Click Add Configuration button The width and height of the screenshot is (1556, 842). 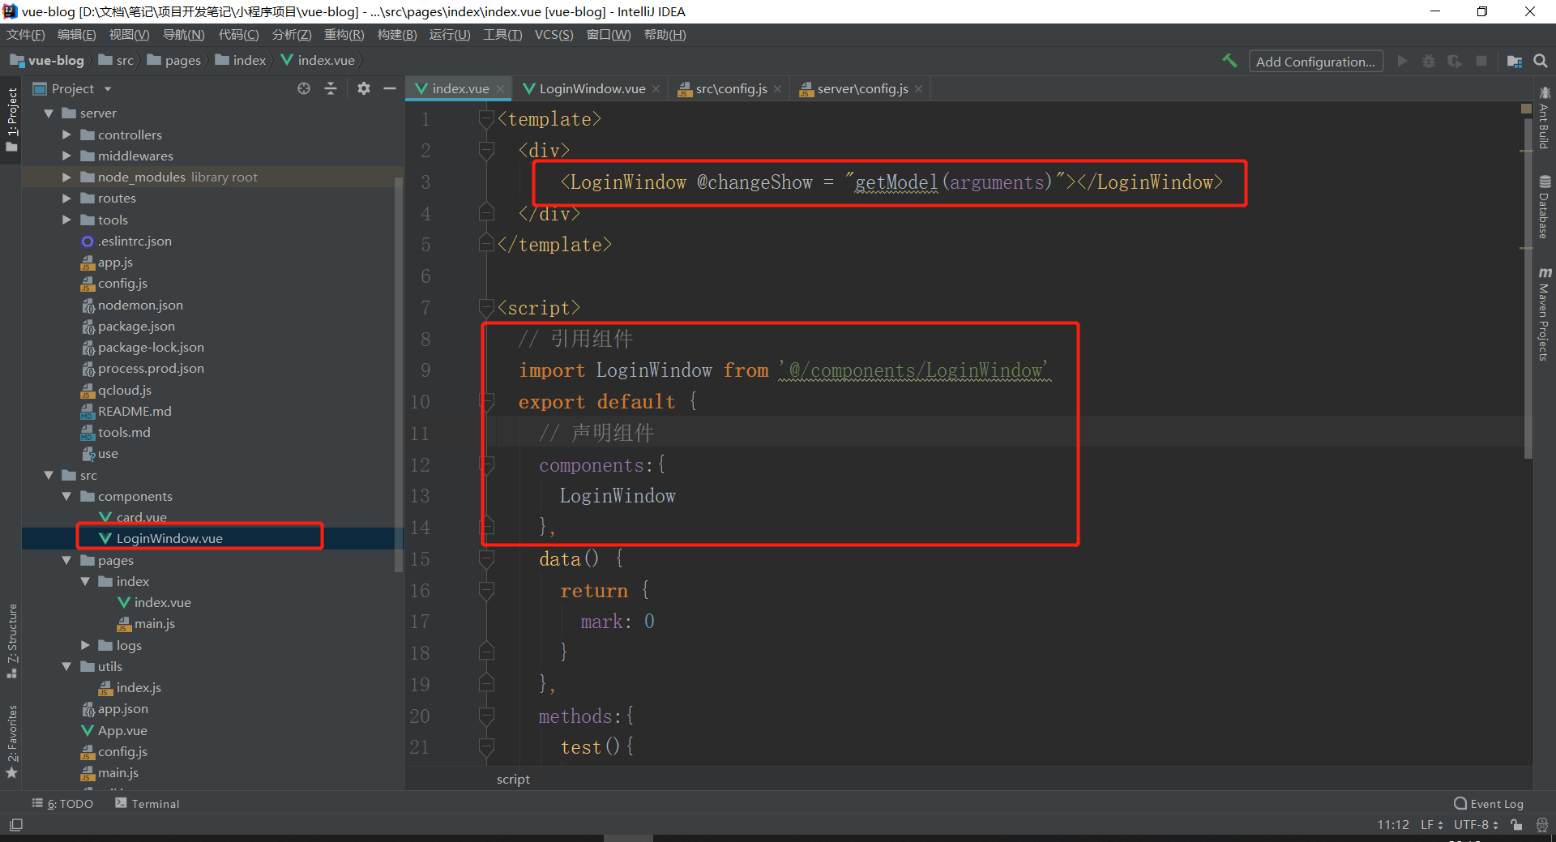pyautogui.click(x=1314, y=62)
